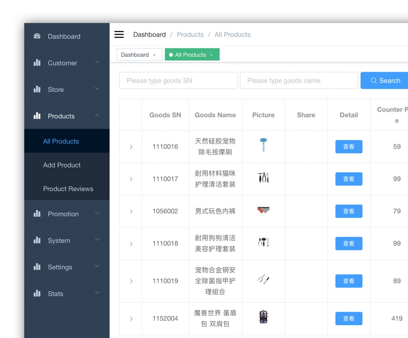Click 查看 button for SN 1110016
408x338 pixels.
pyautogui.click(x=349, y=147)
